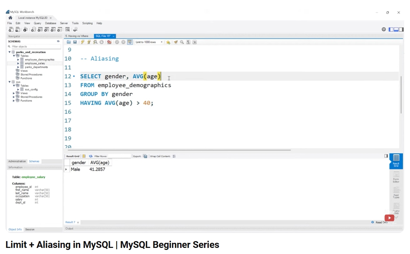Close SQL File 15 tab

pos(113,36)
